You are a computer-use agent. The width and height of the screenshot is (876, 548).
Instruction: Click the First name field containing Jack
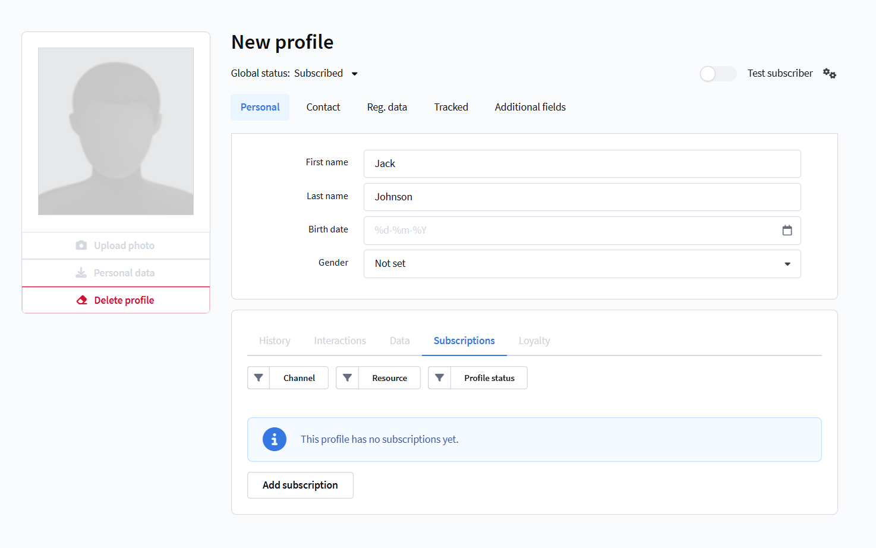(x=582, y=163)
